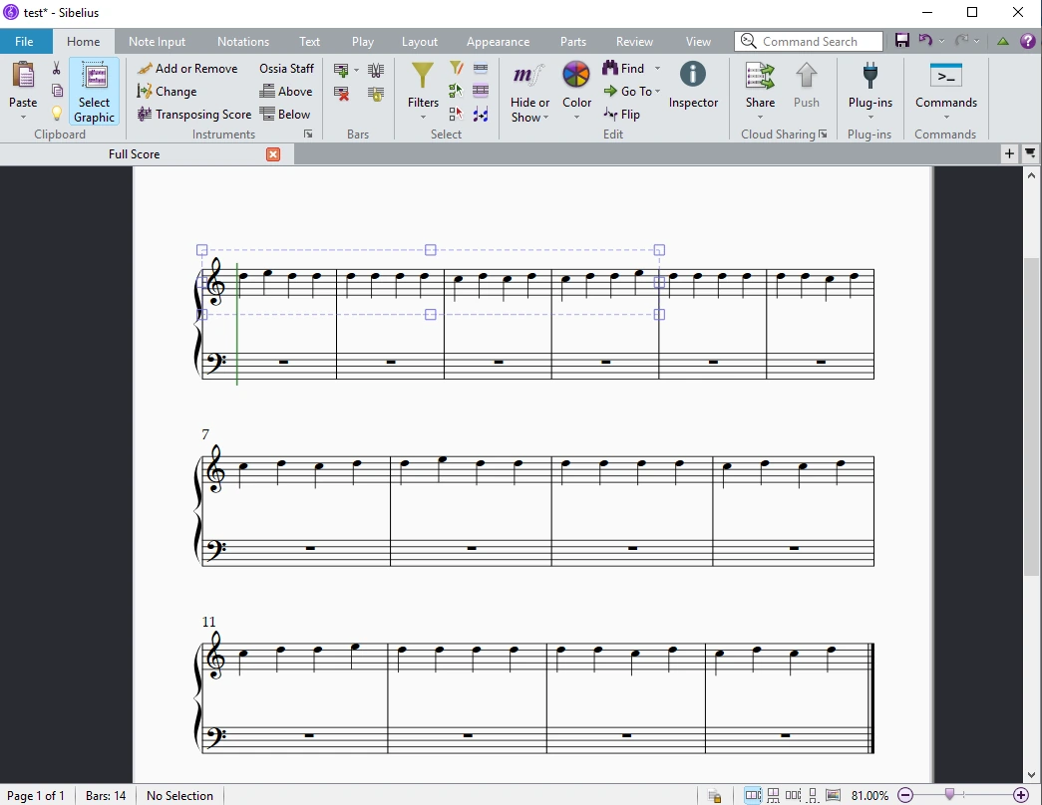Screen dimensions: 1042x805
Task: Switch to the Note Input ribbon tab
Action: [157, 41]
